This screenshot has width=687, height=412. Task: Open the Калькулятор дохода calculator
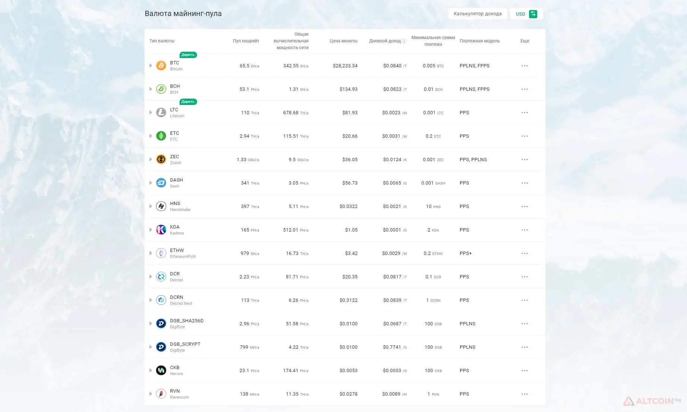point(478,14)
